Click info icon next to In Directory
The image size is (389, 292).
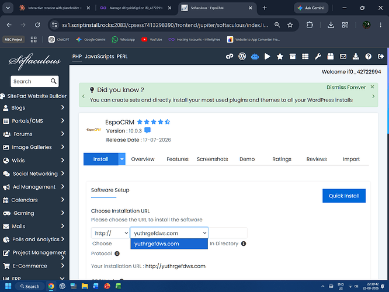coord(244,244)
